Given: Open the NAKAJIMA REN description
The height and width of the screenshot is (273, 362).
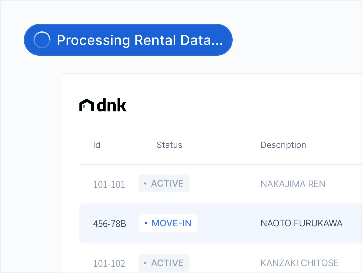Looking at the screenshot, I should click(x=293, y=184).
